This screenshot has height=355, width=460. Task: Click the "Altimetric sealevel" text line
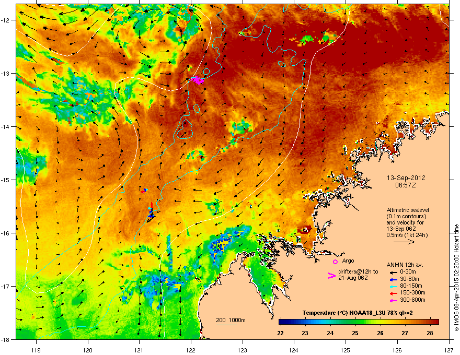tap(408, 210)
